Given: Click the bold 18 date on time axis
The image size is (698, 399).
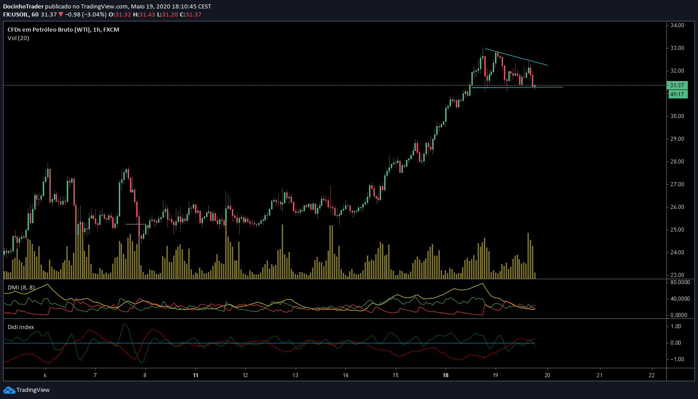Looking at the screenshot, I should coord(446,375).
